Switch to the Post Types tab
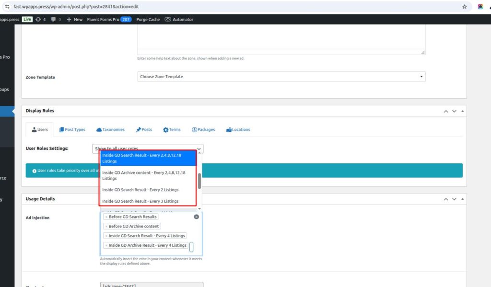This screenshot has width=491, height=287. click(72, 130)
